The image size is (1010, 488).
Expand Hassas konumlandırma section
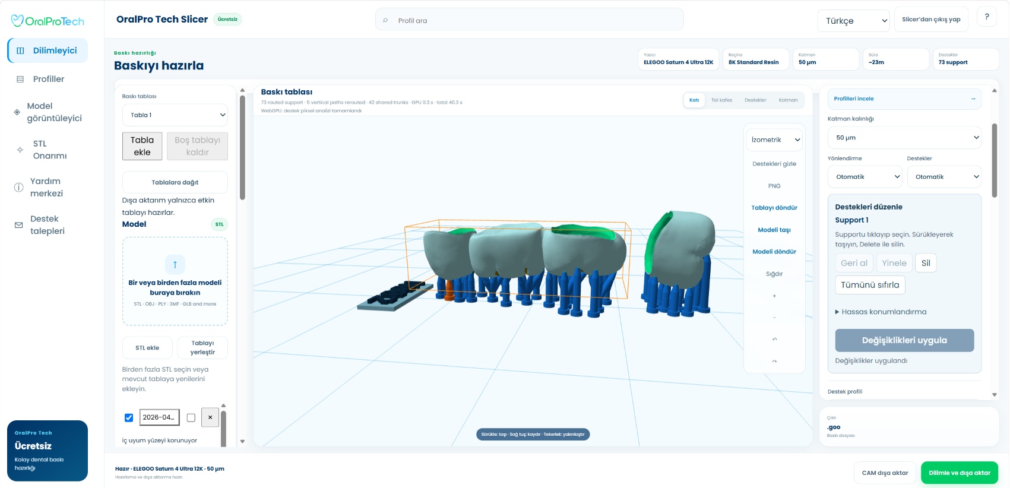[881, 312]
